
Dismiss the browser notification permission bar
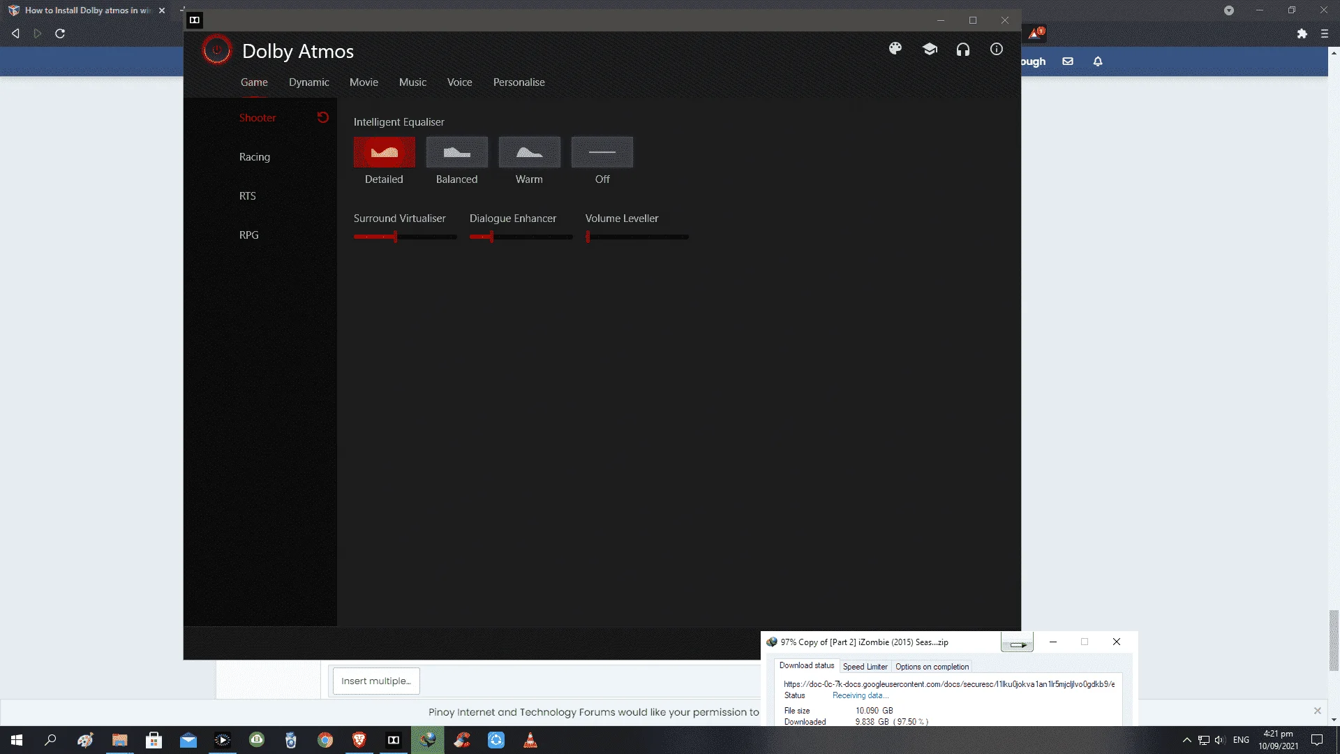1318,711
